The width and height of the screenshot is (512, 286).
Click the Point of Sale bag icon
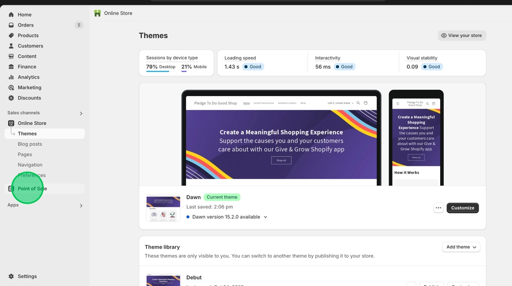(11, 188)
